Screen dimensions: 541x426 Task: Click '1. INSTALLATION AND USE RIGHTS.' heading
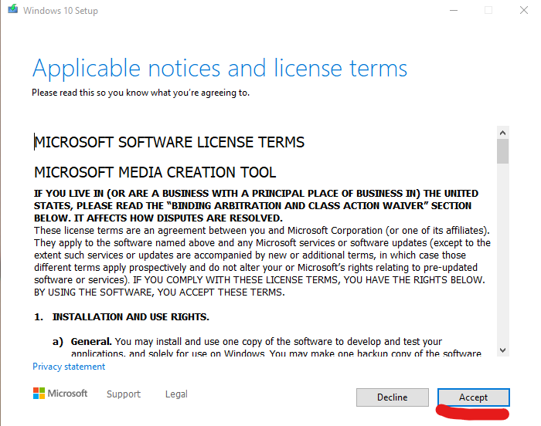click(x=121, y=317)
